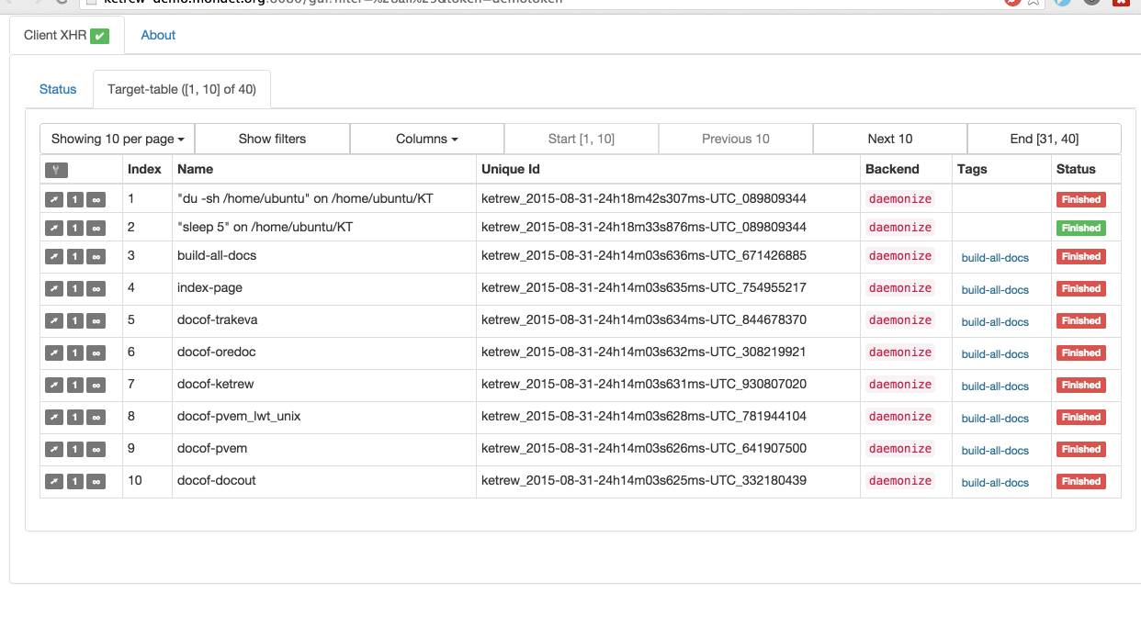Click the arrow icon in row 1

pyautogui.click(x=54, y=200)
